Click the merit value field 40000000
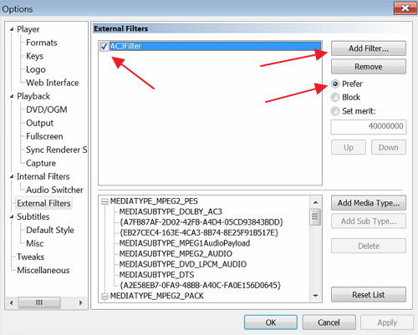 coord(369,127)
